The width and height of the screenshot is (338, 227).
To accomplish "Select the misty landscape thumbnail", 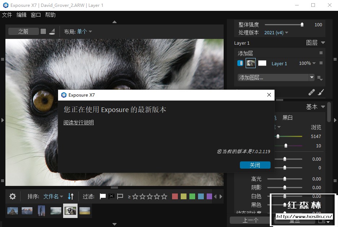I will [56, 211].
